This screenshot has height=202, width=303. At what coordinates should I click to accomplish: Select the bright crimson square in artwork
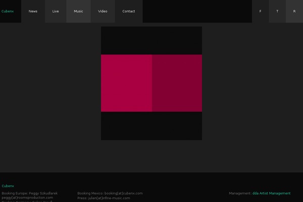pos(126,83)
